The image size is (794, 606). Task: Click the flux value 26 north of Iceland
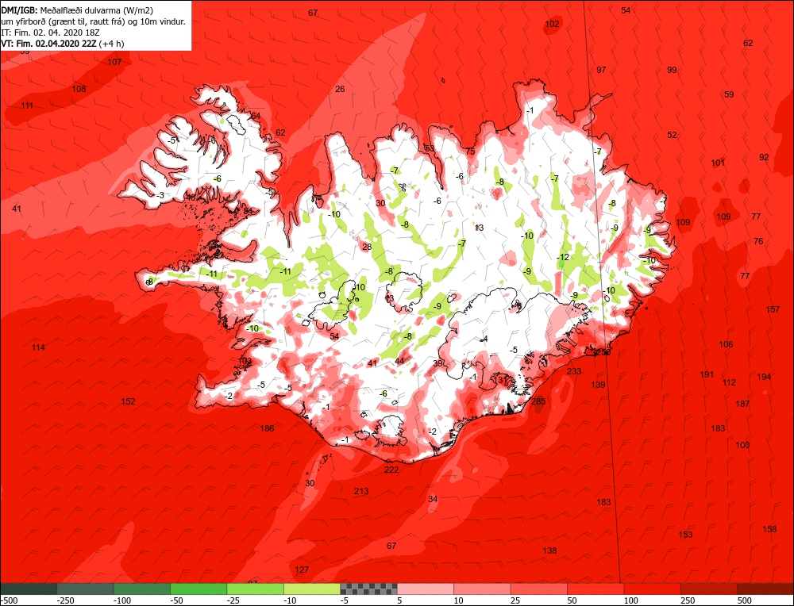(x=340, y=89)
